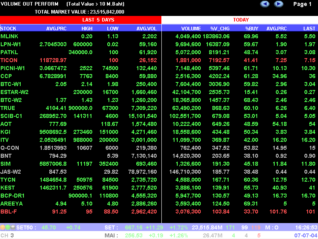
Task: Go to the next page arrow
Action: click(279, 4)
